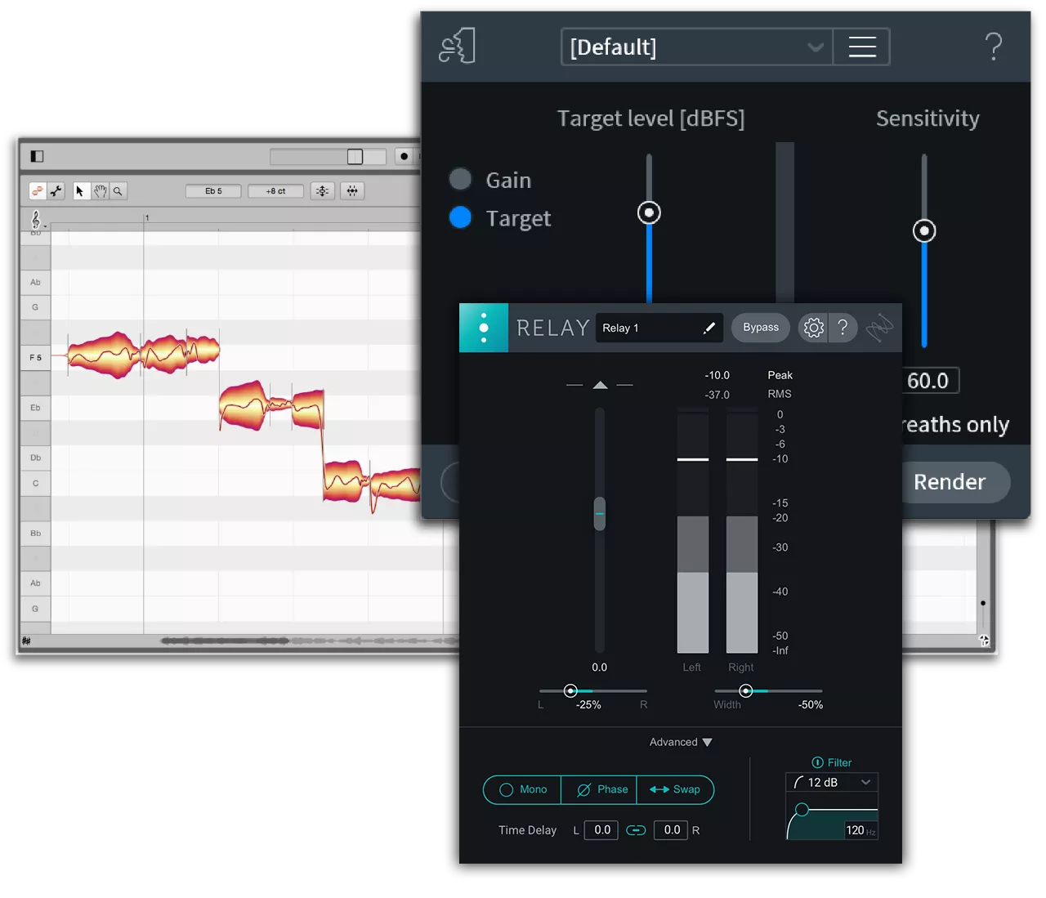Click the Render button
This screenshot has width=1046, height=898.
click(953, 482)
